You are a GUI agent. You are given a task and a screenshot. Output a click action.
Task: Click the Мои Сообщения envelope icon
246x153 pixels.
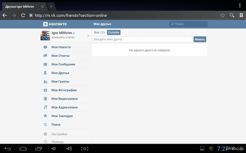(46, 64)
